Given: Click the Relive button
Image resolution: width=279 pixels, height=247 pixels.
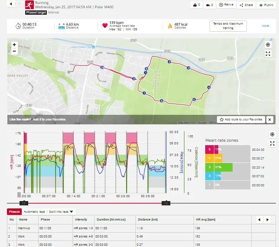Looking at the screenshot, I should click(226, 5).
